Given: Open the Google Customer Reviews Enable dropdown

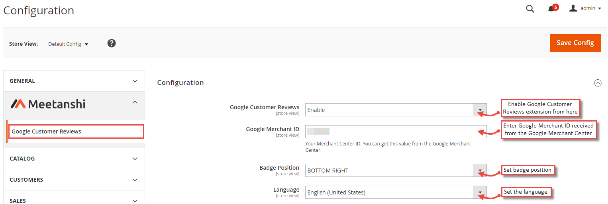Looking at the screenshot, I should click(x=396, y=110).
